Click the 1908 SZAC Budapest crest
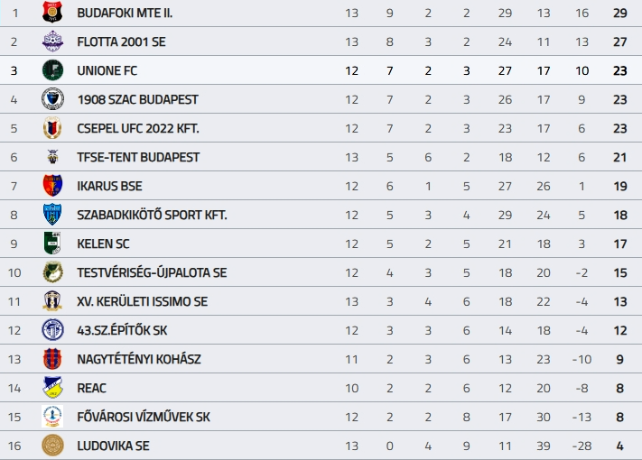Viewport: 642px width, 460px height. [x=53, y=99]
